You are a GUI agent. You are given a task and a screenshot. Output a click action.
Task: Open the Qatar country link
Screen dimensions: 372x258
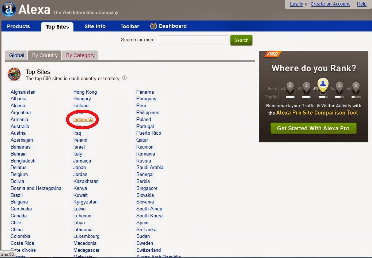pos(142,140)
